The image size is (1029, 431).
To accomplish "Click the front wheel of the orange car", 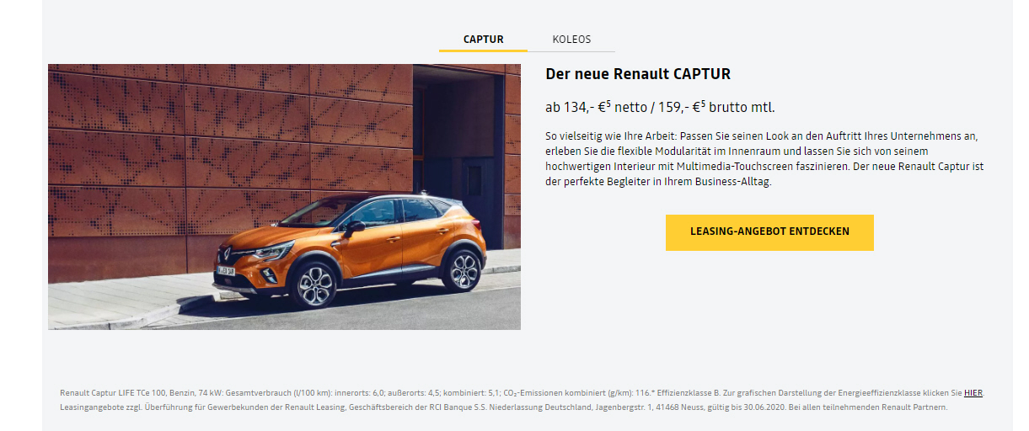I will point(313,284).
